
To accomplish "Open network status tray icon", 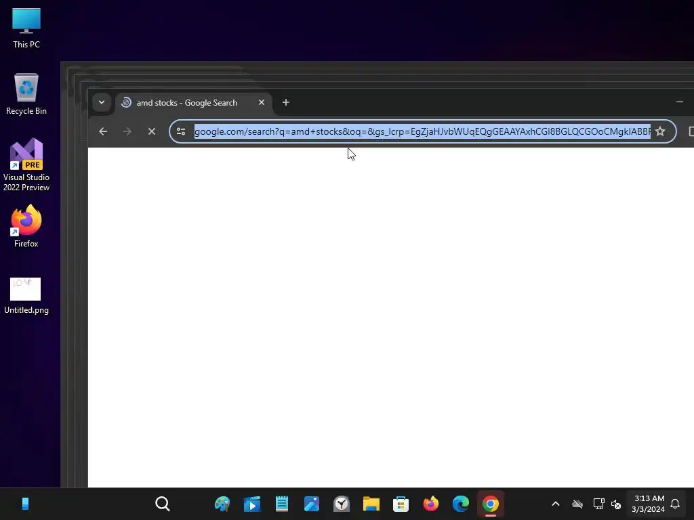I will (598, 504).
